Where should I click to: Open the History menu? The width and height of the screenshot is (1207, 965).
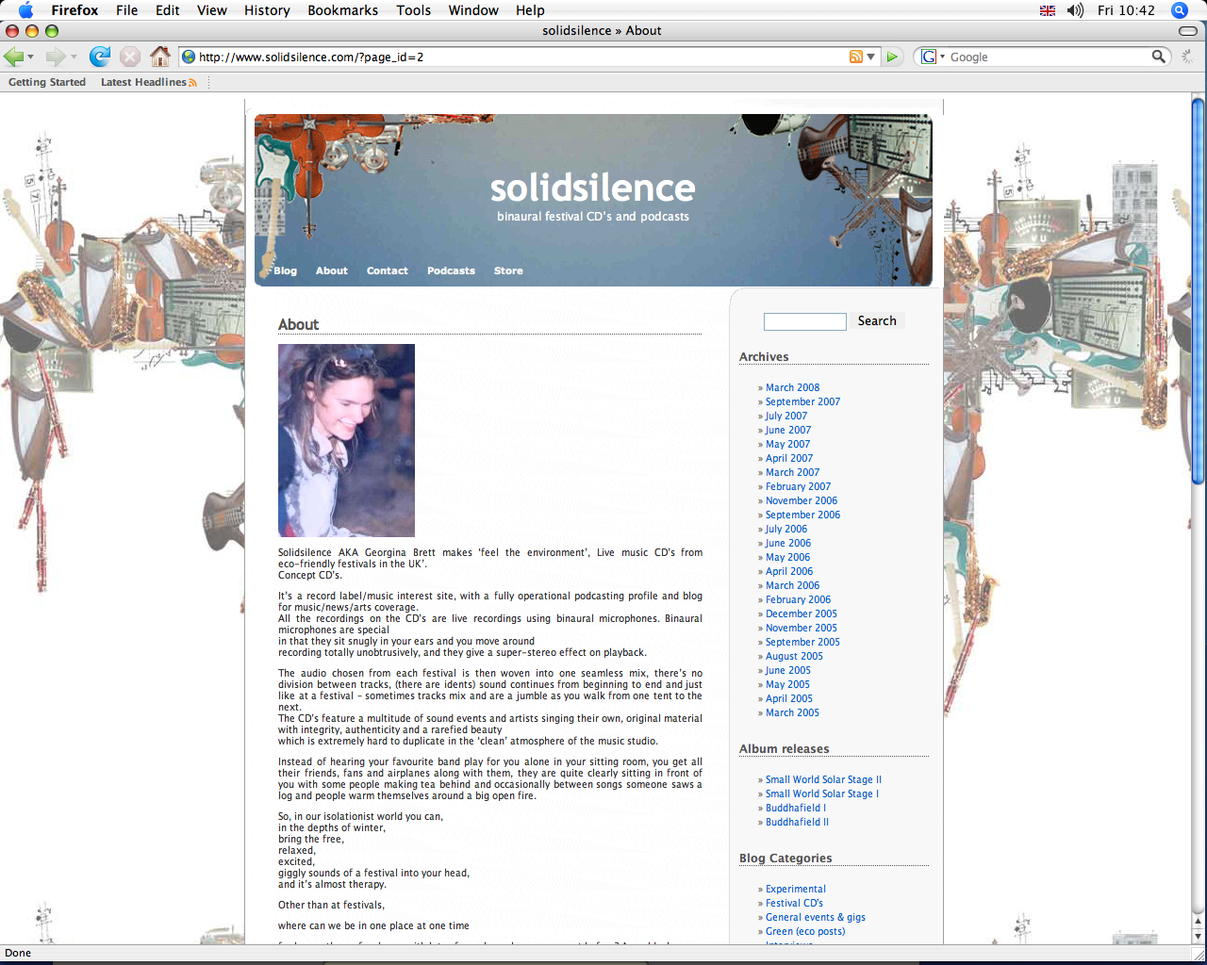(x=267, y=10)
